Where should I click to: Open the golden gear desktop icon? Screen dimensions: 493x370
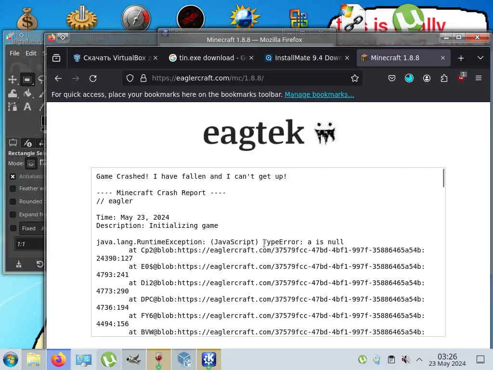coord(82,18)
